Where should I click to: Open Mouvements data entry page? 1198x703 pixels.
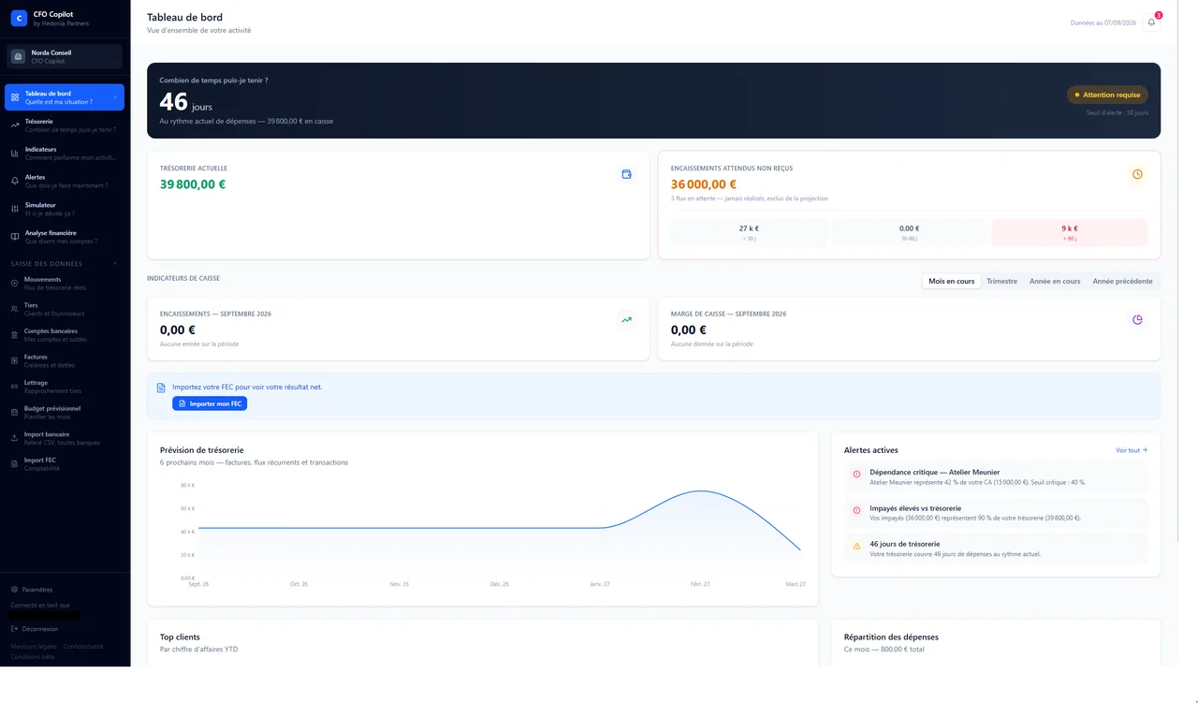pos(65,283)
